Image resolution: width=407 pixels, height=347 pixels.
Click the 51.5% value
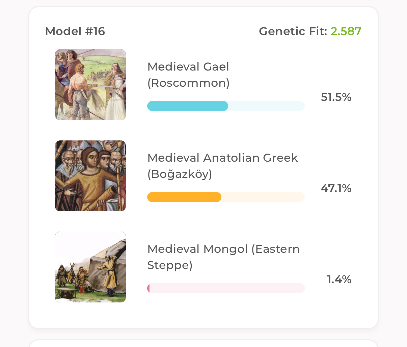(336, 97)
